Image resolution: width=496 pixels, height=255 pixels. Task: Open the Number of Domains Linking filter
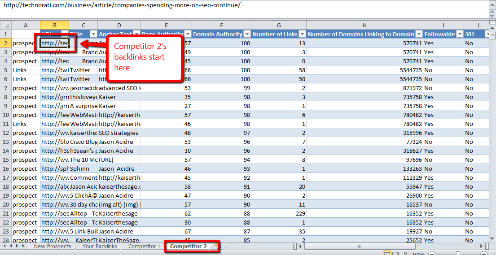[418, 34]
